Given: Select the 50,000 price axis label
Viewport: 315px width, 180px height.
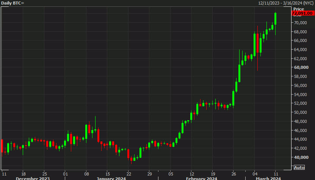Looking at the screenshot, I should point(300,112).
